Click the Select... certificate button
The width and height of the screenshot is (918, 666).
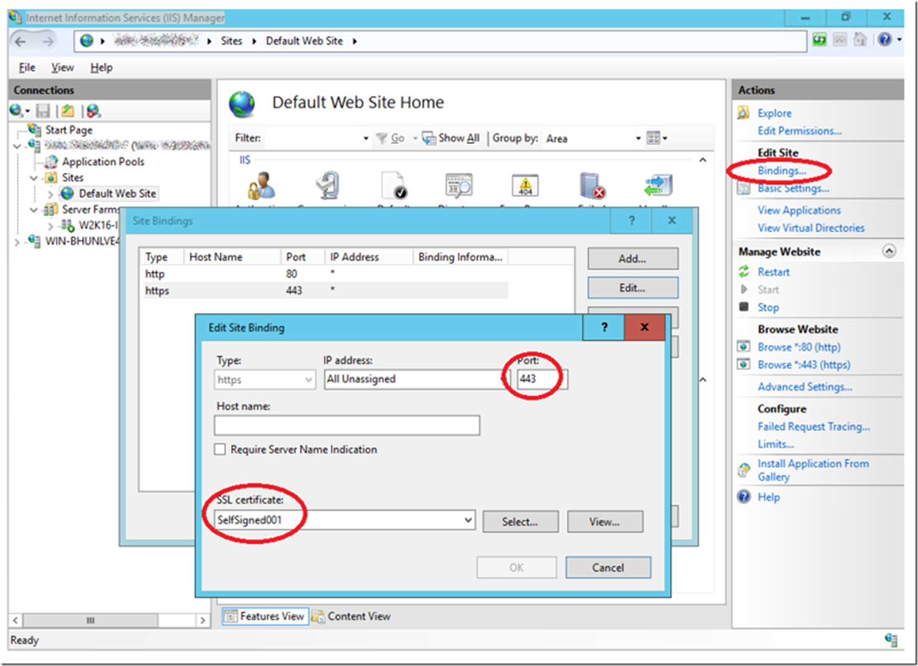coord(520,522)
